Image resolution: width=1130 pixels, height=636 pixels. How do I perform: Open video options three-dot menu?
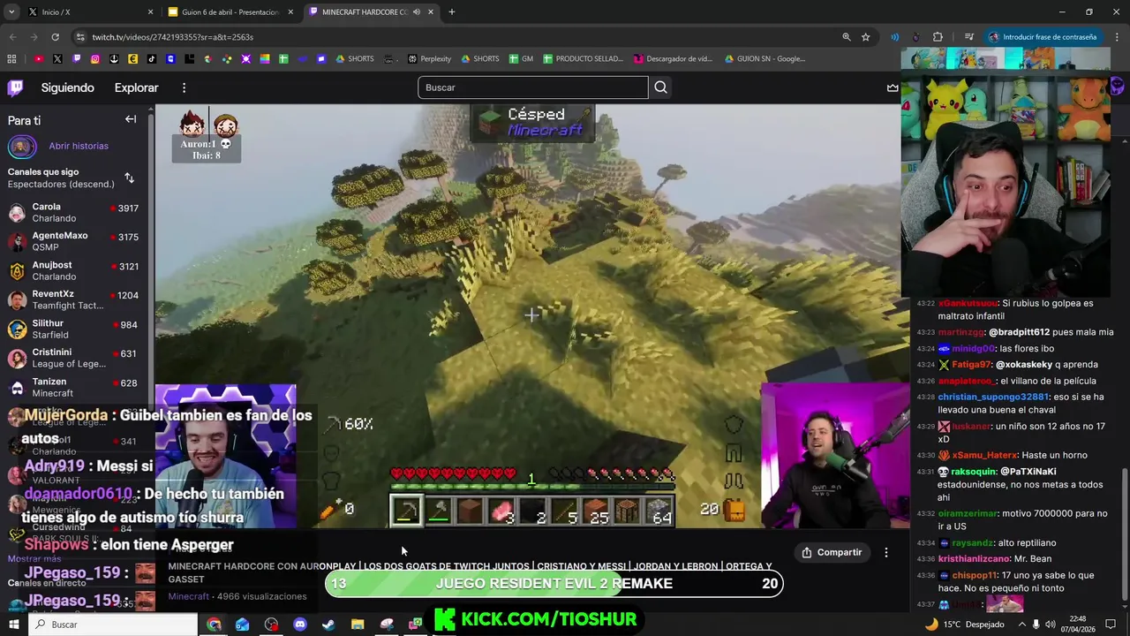885,552
